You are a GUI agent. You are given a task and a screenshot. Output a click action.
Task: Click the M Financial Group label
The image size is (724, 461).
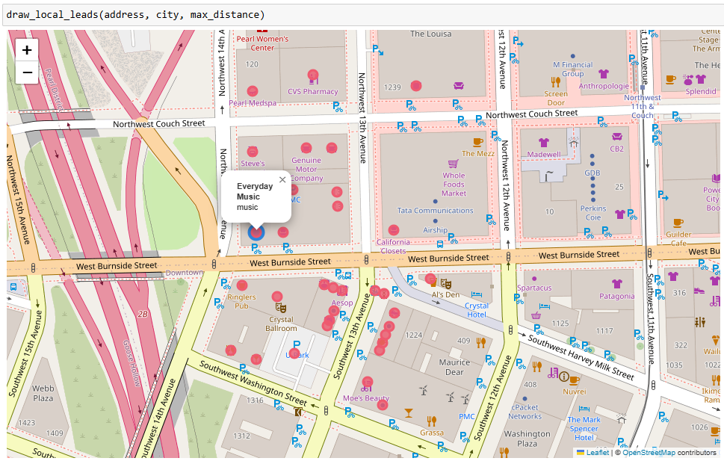coord(572,69)
